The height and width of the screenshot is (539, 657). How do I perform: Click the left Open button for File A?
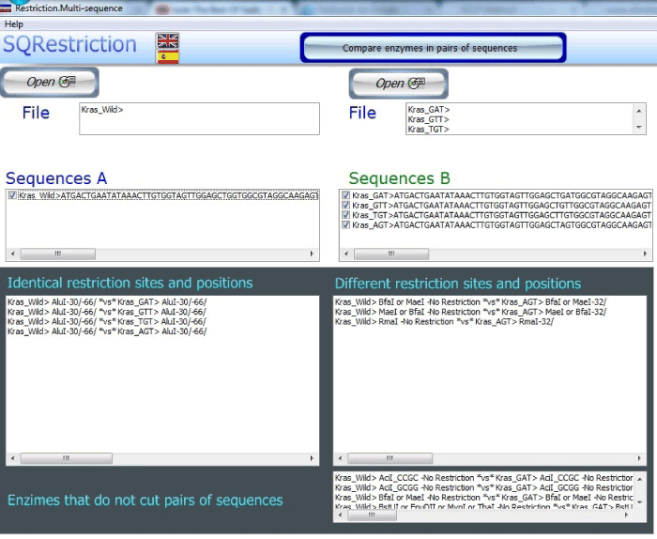(x=51, y=82)
